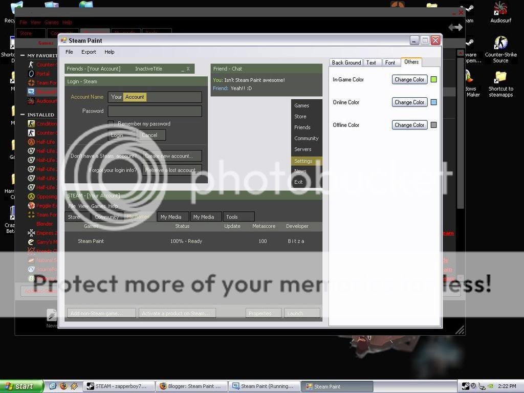Screen dimensions: 524x393
Task: Collapse the MY FAVORITES section
Action: tap(23, 56)
